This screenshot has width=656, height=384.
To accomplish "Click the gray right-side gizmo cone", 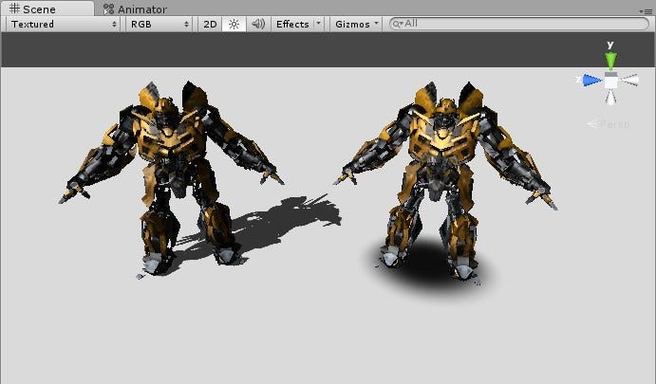I will (x=629, y=80).
